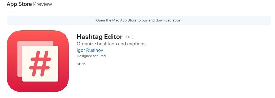Open Igor Rusinov developer link
Viewport: 275px width, 98px height.
[x=90, y=50]
